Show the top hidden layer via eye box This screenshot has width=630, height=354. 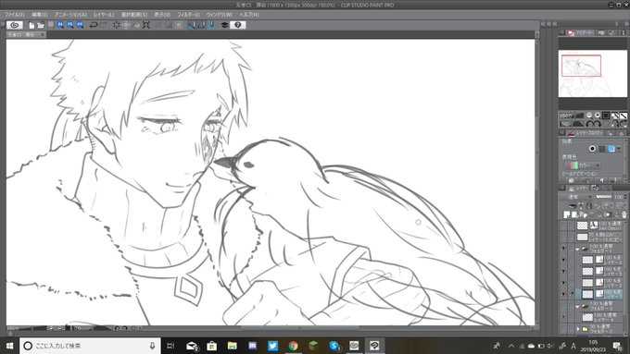(x=563, y=226)
